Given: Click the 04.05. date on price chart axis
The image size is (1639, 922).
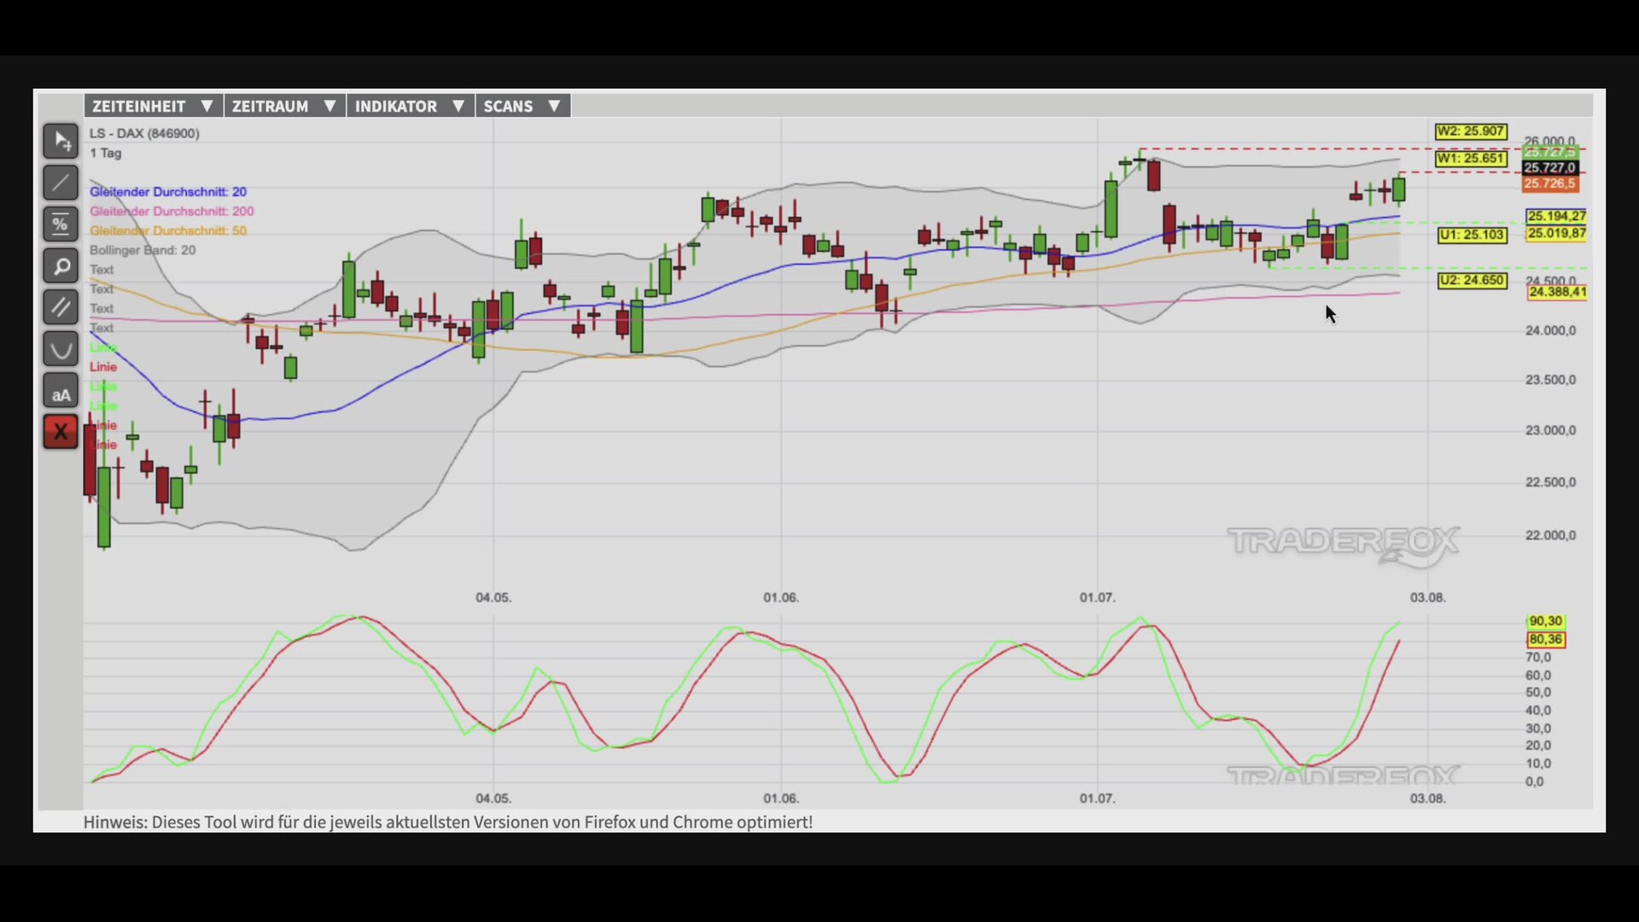Looking at the screenshot, I should tap(493, 598).
